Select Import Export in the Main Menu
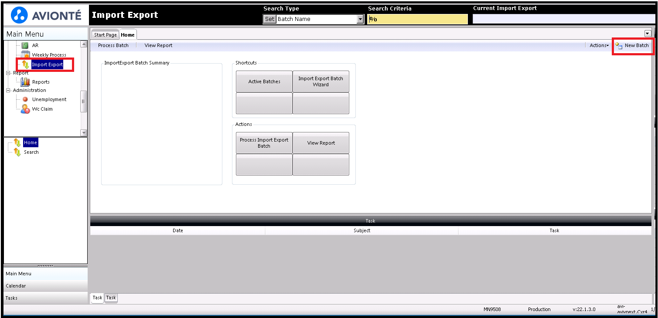658x318 pixels. tap(47, 64)
